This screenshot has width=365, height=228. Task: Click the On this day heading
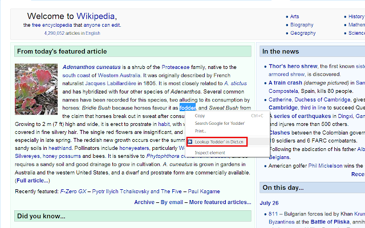[283, 188]
